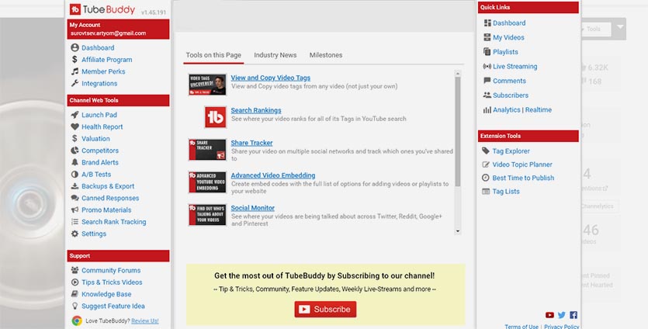Viewport: 648px width, 329px height.
Task: Open the Realtime analytics link
Action: click(x=539, y=109)
